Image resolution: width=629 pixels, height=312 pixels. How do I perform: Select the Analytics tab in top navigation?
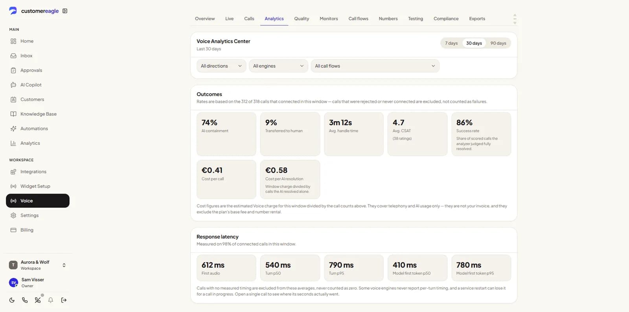(274, 18)
